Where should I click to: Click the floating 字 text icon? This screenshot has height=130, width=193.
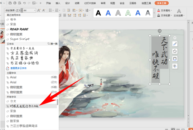[x=175, y=66]
